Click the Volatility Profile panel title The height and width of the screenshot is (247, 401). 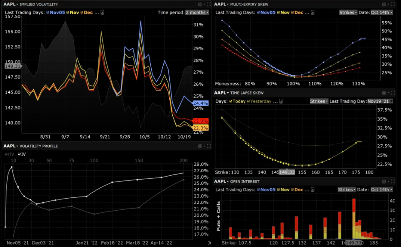(x=39, y=146)
